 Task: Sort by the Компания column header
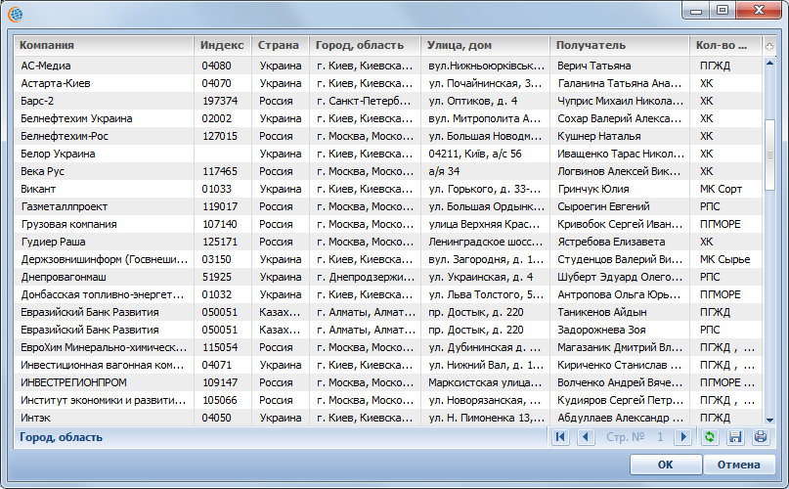coord(104,45)
